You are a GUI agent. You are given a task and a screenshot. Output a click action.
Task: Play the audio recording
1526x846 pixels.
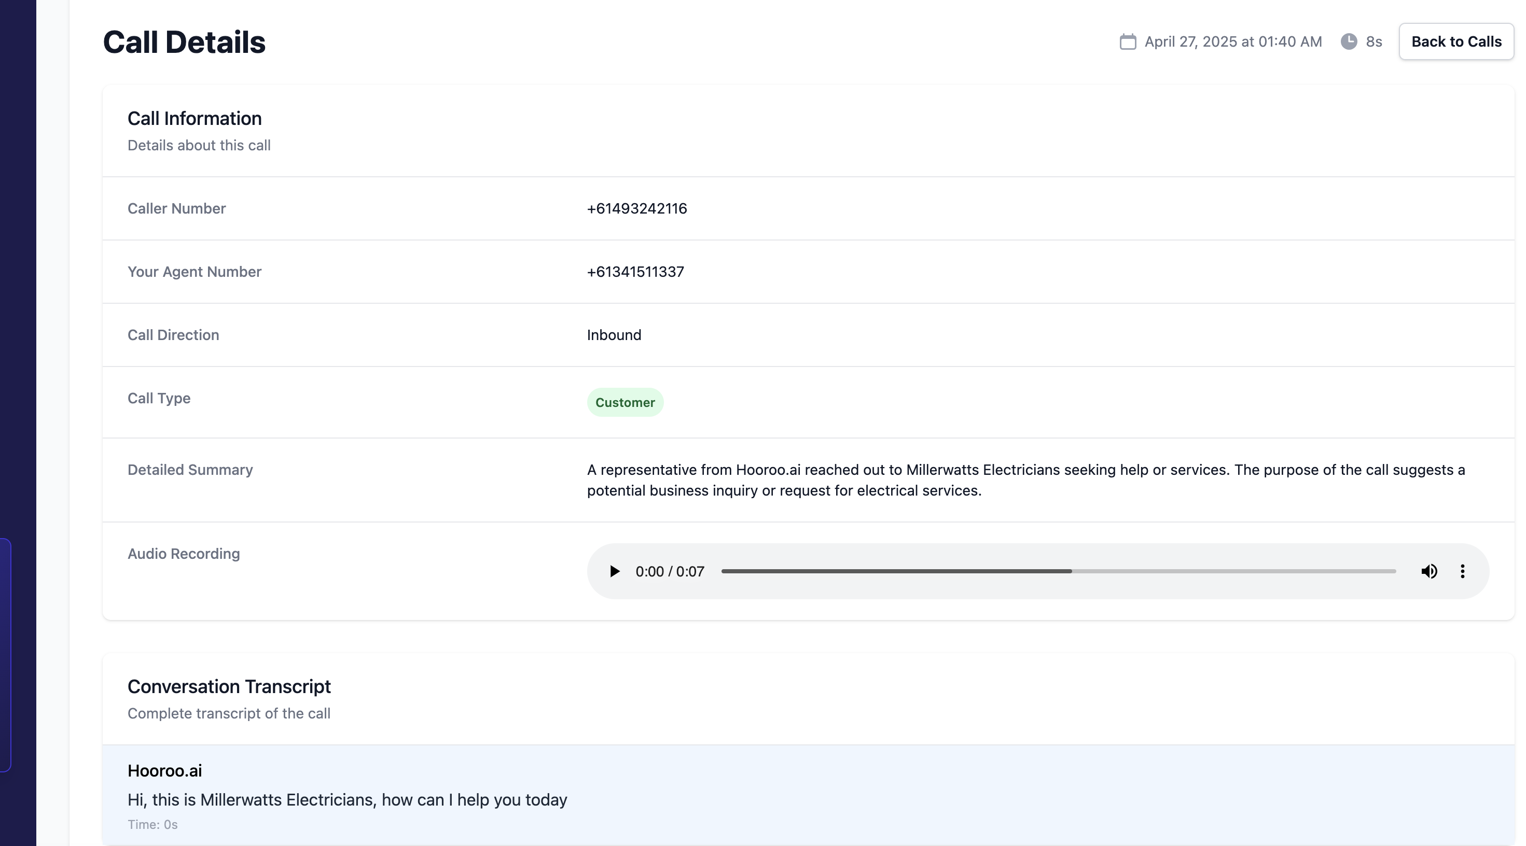[614, 571]
